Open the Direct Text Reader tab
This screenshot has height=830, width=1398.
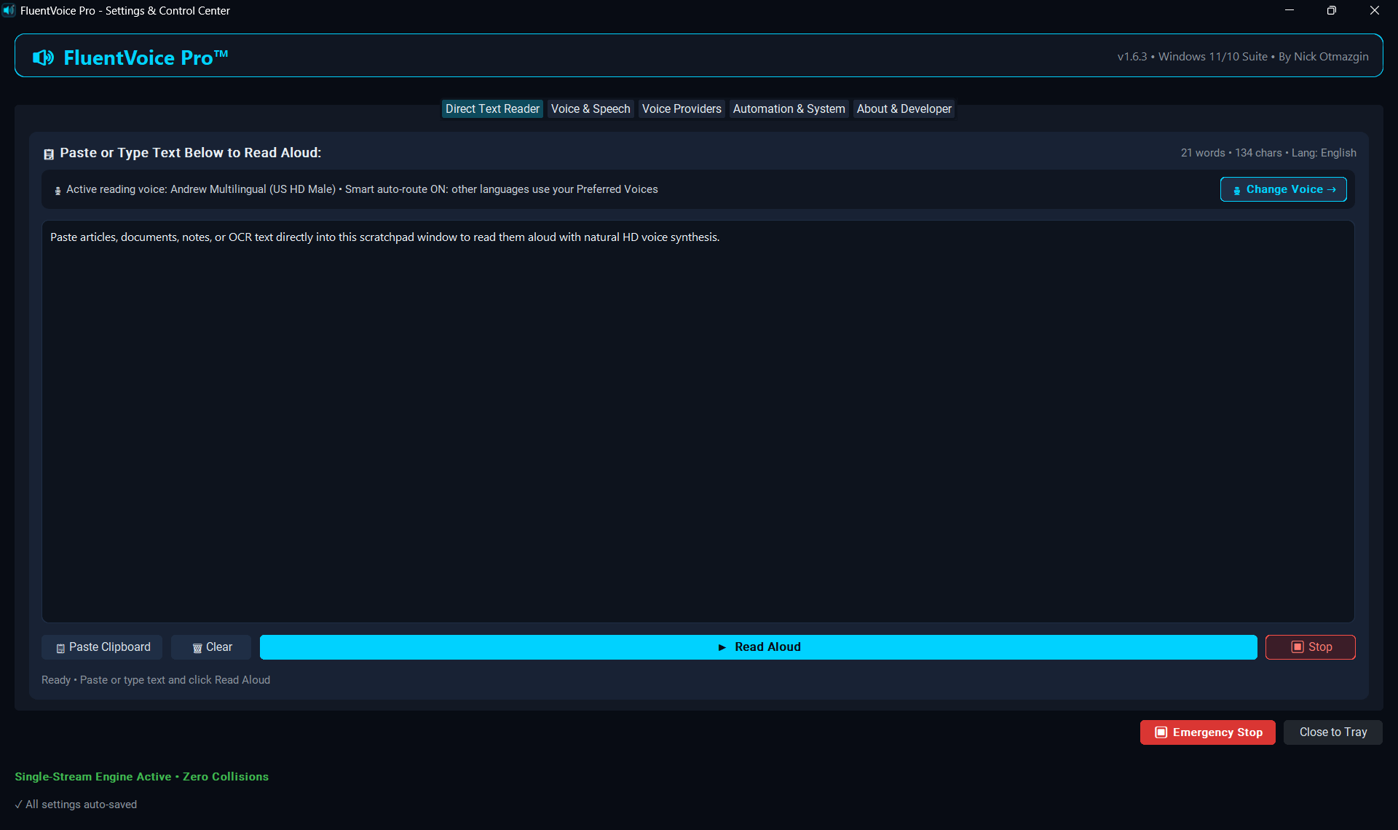pyautogui.click(x=492, y=108)
